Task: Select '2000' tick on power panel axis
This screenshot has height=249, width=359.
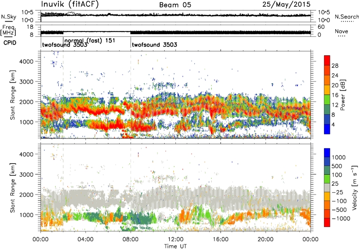Action: click(x=26, y=102)
